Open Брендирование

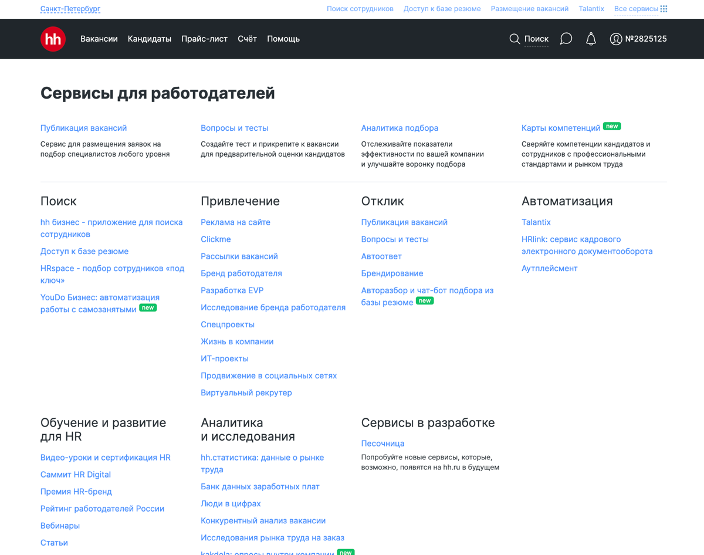pos(392,273)
